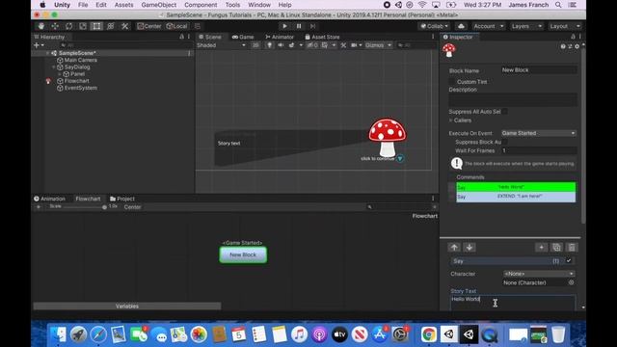Select the Transform tool
This screenshot has width=617, height=347.
[x=111, y=26]
